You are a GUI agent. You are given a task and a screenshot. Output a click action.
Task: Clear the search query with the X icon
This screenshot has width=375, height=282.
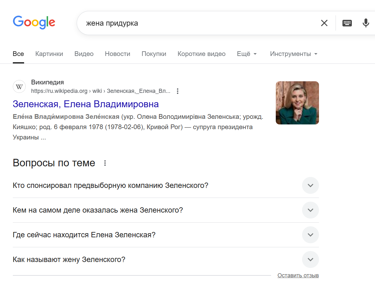(324, 23)
